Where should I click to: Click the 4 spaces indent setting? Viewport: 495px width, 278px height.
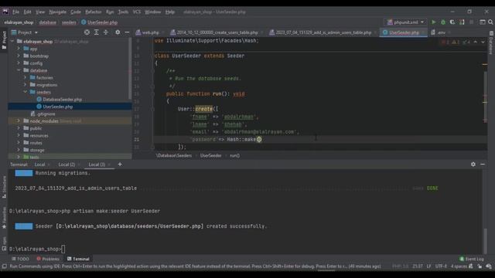pyautogui.click(x=459, y=266)
